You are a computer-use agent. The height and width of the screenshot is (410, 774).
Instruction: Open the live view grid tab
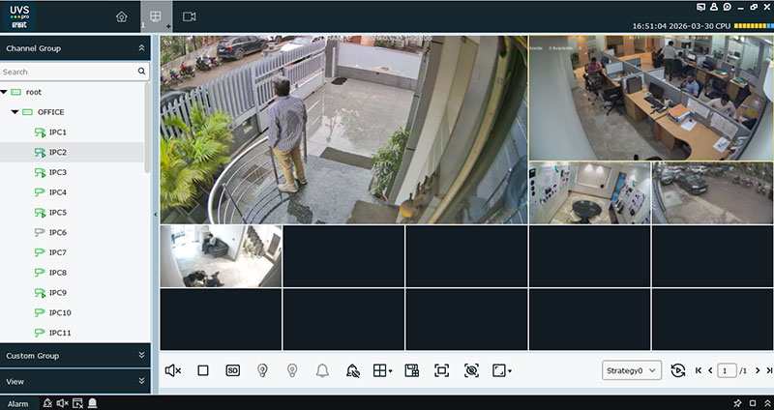(x=156, y=16)
